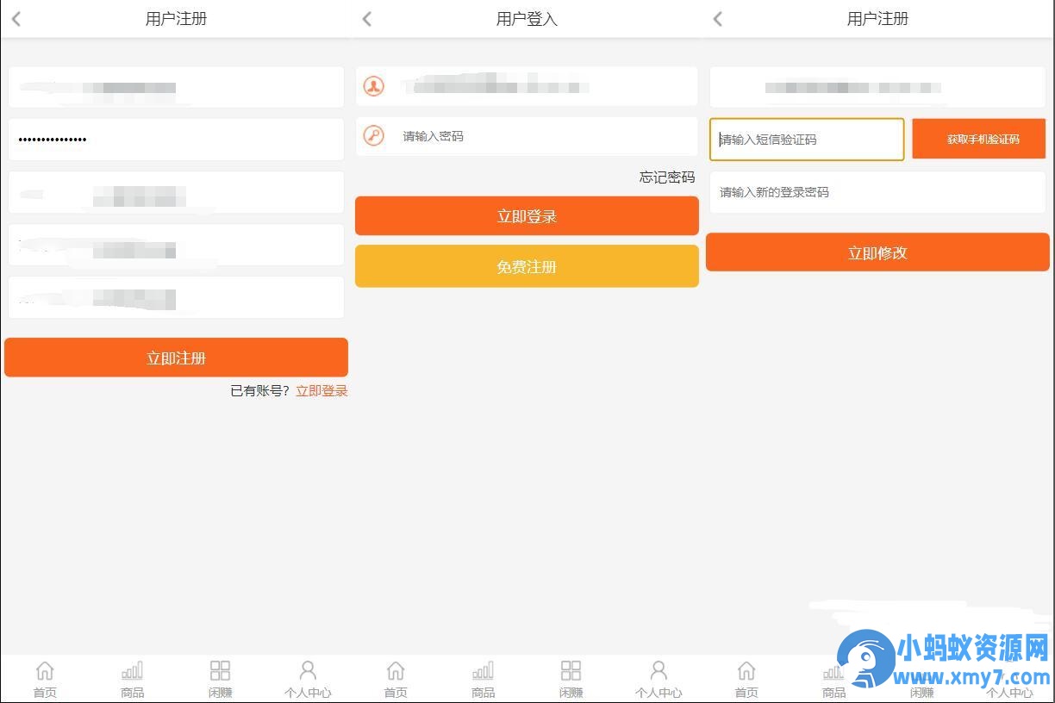Click the orange 立即登录 button
Viewport: 1055px width, 703px height.
(x=527, y=215)
